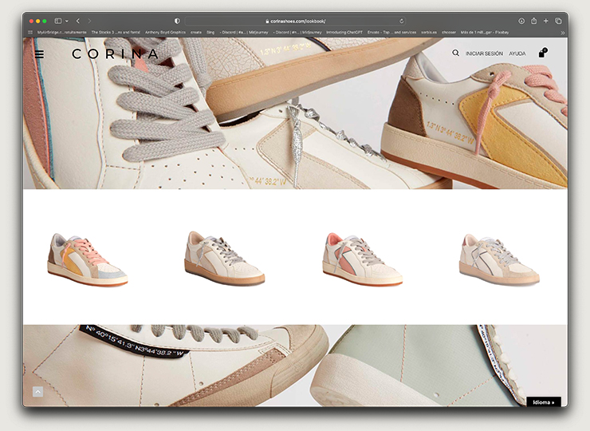Click the CORINA logo

pos(115,54)
